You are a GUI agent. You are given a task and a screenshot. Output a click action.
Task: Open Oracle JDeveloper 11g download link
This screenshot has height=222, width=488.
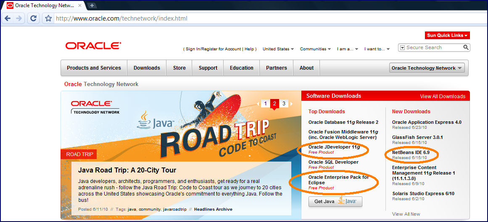pos(334,147)
